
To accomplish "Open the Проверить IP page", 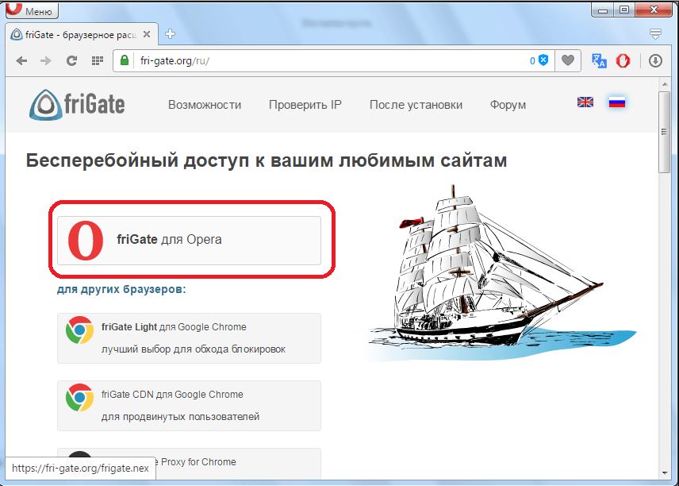I will [305, 105].
